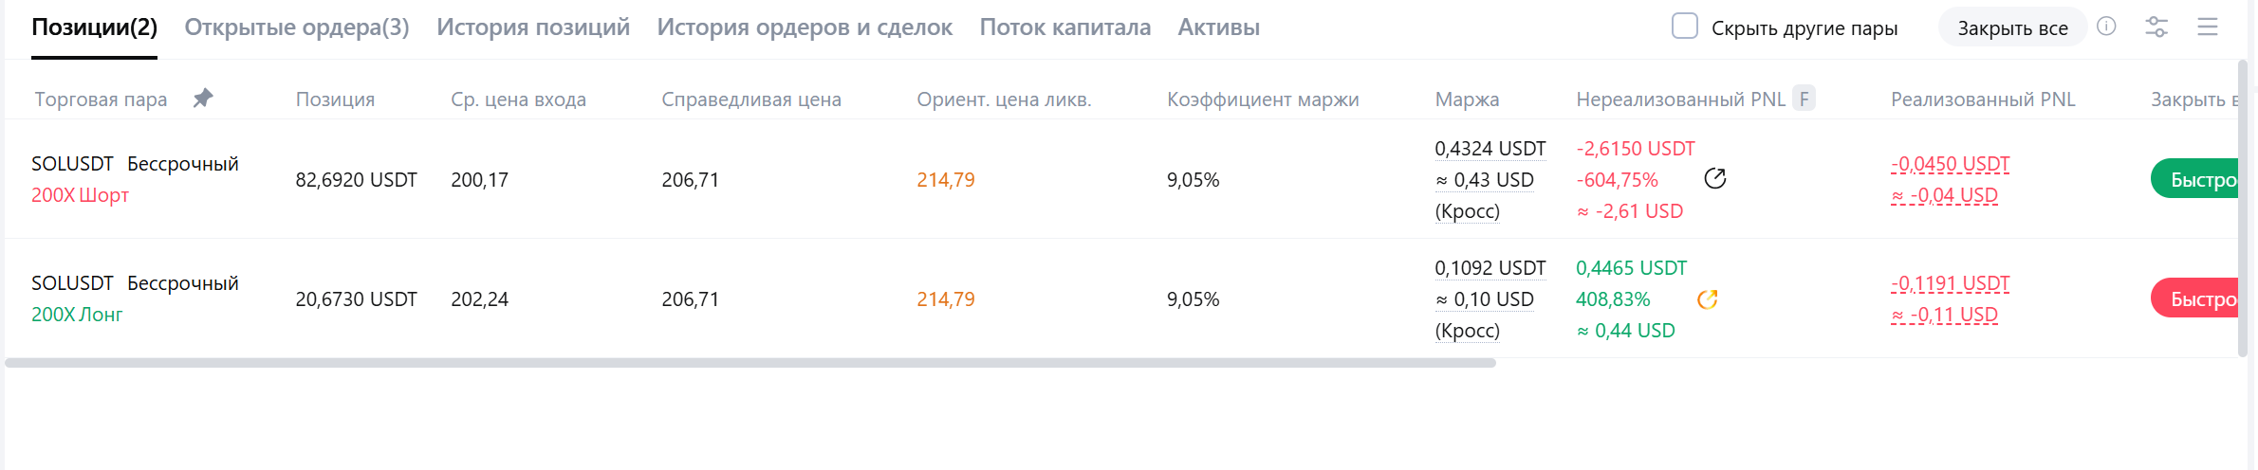Toggle the F badge by Нереализованный PNL
Screen dimensions: 2258x470
click(x=1804, y=99)
